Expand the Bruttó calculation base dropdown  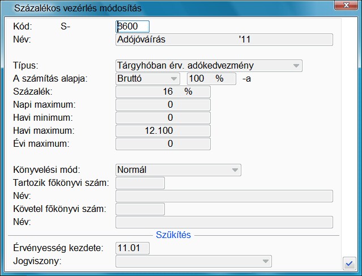148,79
